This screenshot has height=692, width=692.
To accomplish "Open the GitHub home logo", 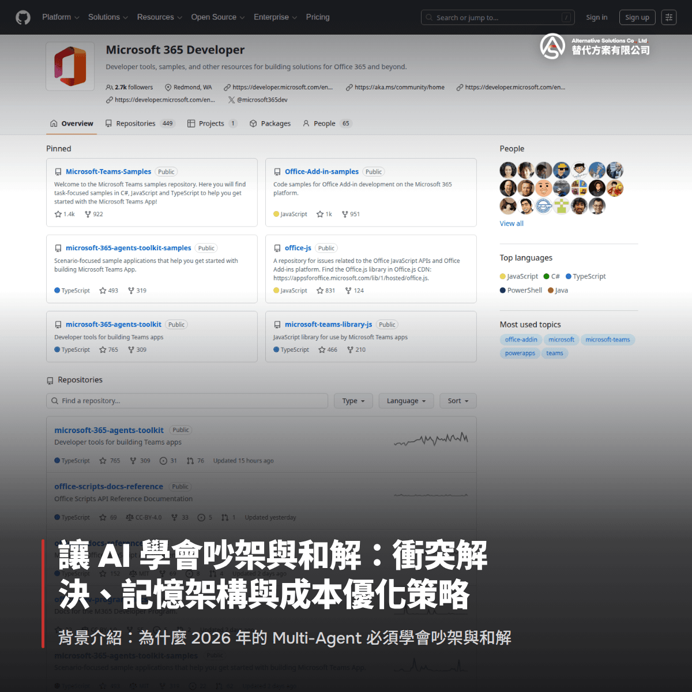I will pos(23,17).
